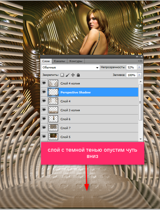Click the Слой 7 thumbnail
160x210 pixels.
coord(53,128)
